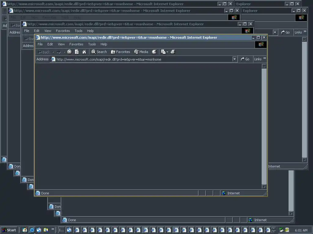Click the Links label in the front window
The image size is (313, 234).
258,59
